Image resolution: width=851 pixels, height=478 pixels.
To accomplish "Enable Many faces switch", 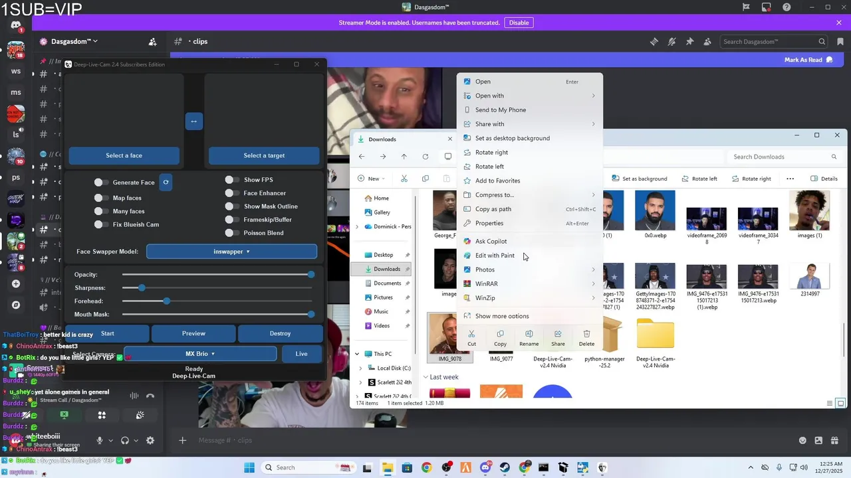I will pyautogui.click(x=102, y=211).
